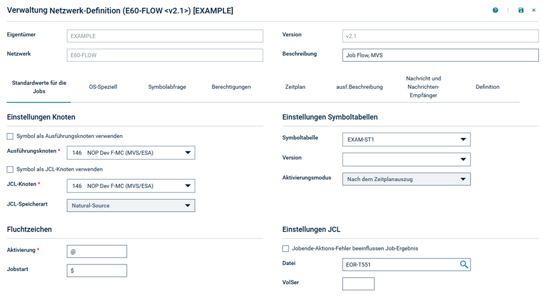The height and width of the screenshot is (301, 542).
Task: Enable Symbol als JCL-Knoten verwenden
Action: click(x=10, y=169)
